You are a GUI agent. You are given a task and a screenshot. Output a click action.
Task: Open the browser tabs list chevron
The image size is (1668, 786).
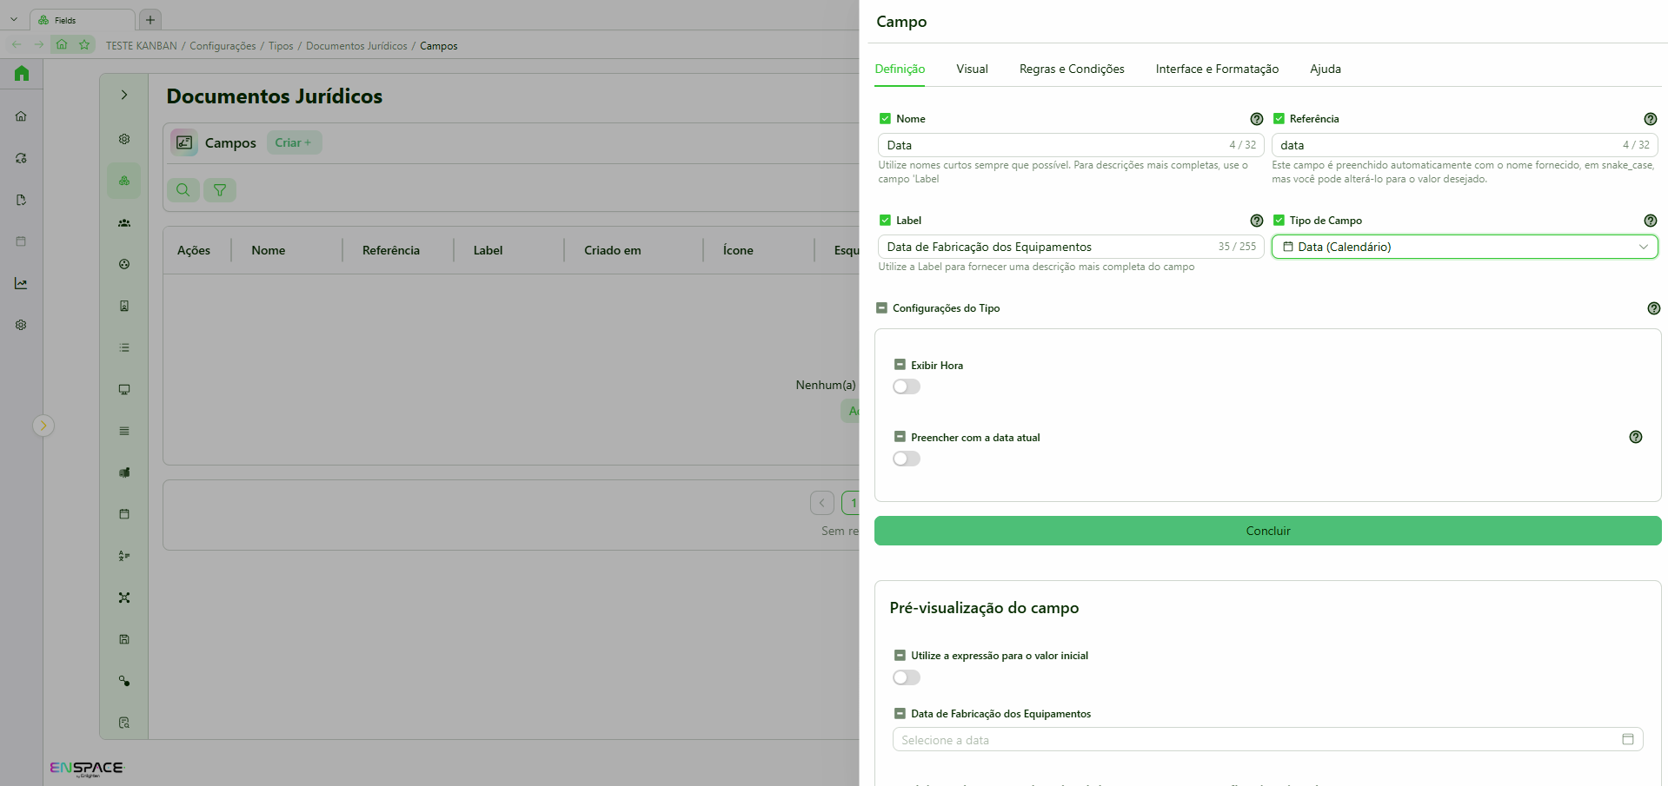point(14,19)
